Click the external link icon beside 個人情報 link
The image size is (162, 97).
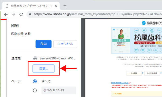[x=130, y=83]
